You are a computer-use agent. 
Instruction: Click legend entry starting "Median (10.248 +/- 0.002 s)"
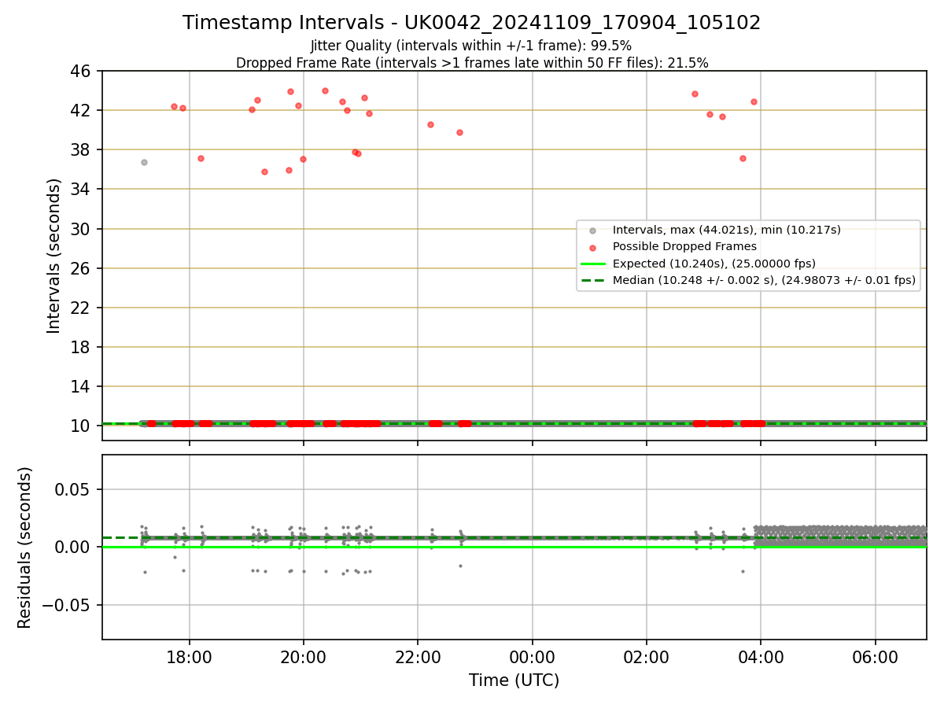pyautogui.click(x=764, y=280)
